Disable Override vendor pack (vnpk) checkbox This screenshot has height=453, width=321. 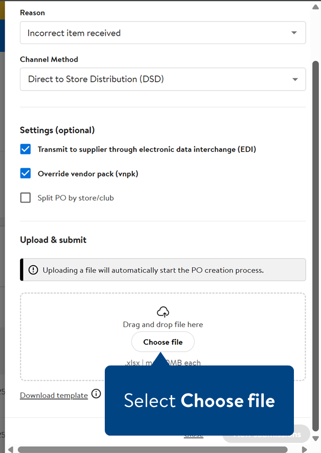click(26, 174)
